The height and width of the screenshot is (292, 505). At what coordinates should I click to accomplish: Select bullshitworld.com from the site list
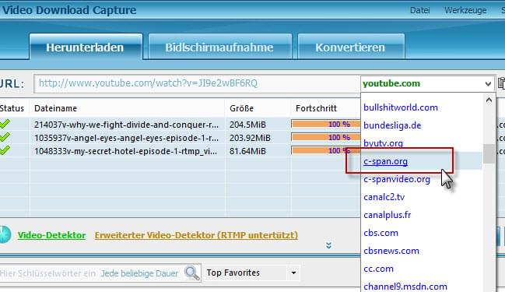(x=401, y=107)
